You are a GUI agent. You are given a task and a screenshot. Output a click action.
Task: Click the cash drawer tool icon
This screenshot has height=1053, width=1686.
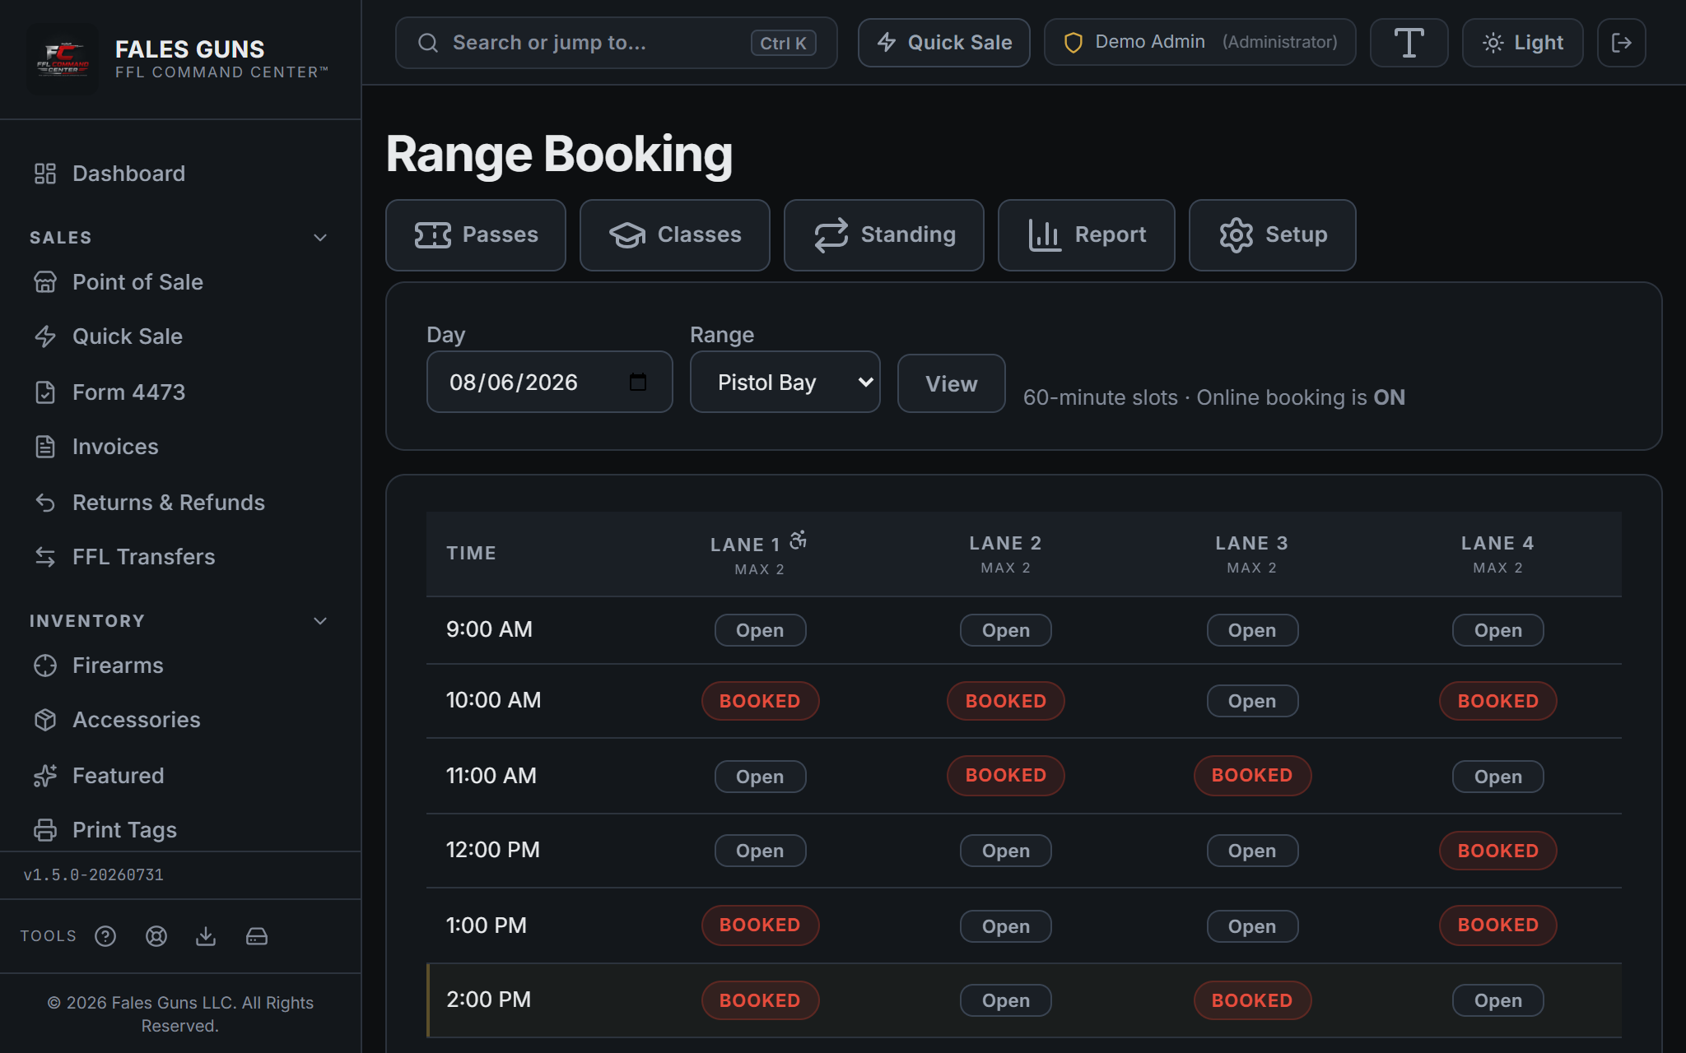point(257,936)
